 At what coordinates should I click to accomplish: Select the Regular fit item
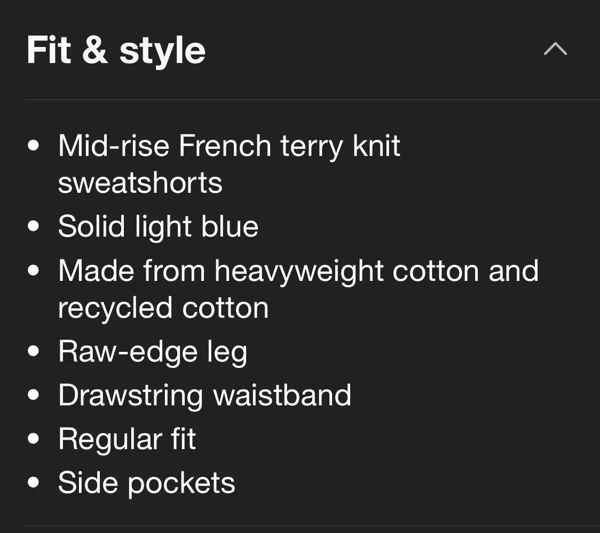[x=127, y=439]
